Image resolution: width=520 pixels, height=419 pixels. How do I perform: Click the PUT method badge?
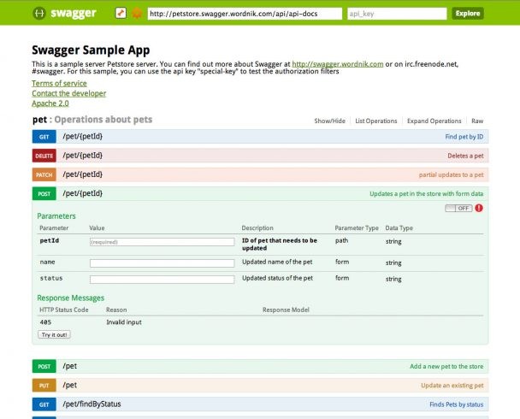point(44,385)
